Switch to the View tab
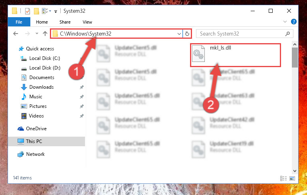Screen dimensions: 307x195 [87, 22]
